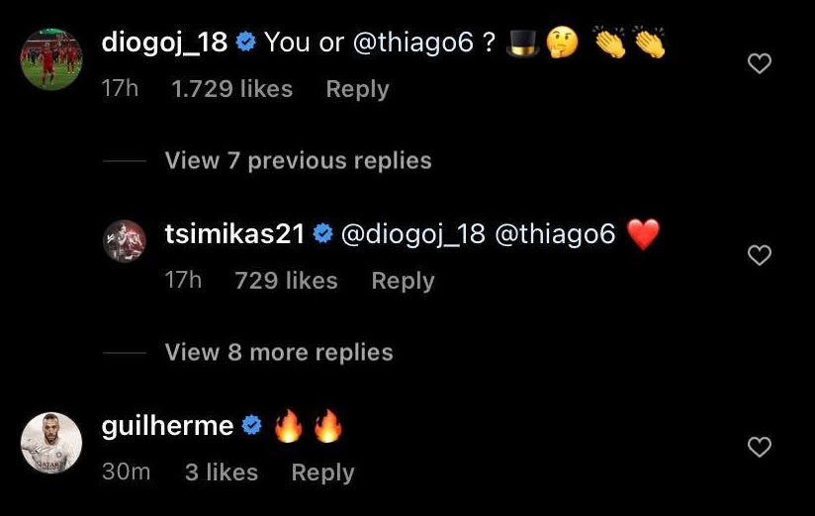This screenshot has width=815, height=516.
Task: Expand View 8 more replies
Action: pyautogui.click(x=279, y=352)
